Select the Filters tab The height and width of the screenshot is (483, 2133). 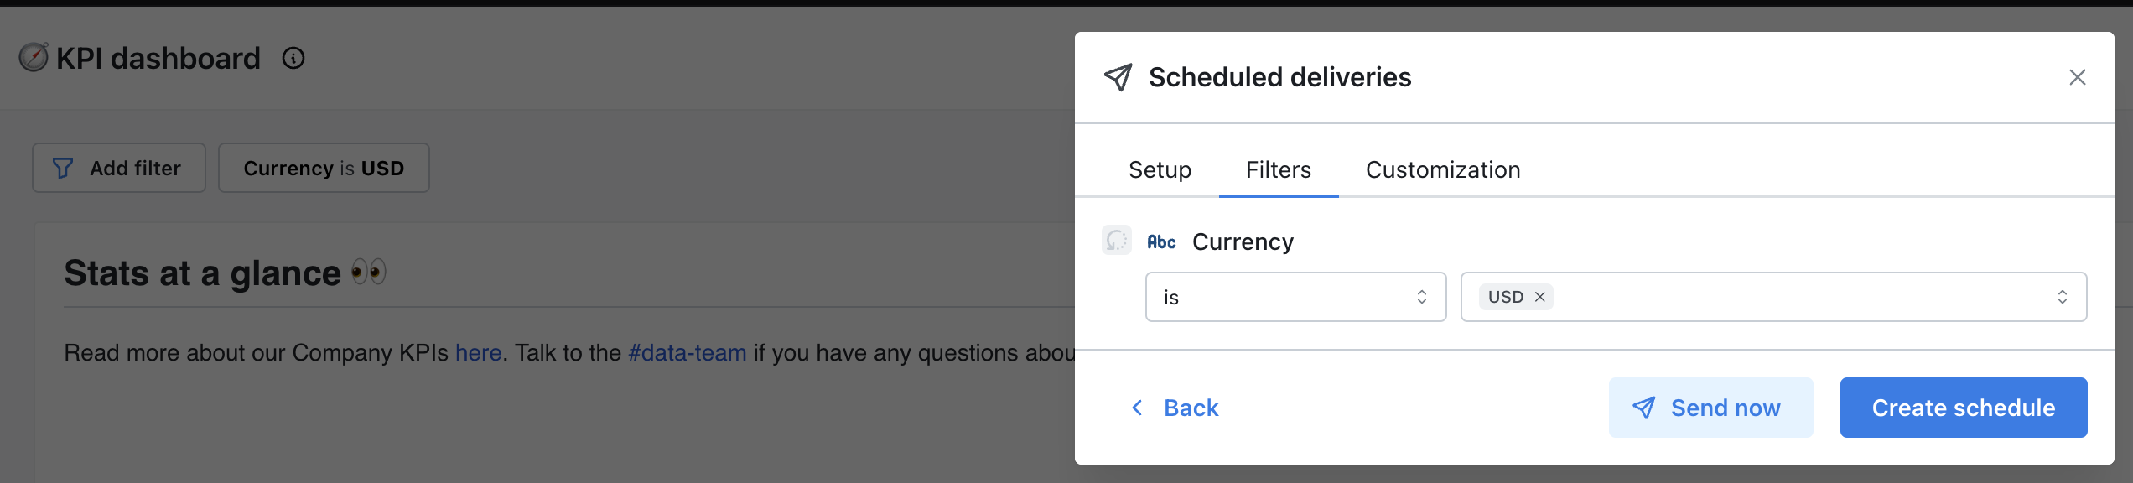coord(1278,170)
